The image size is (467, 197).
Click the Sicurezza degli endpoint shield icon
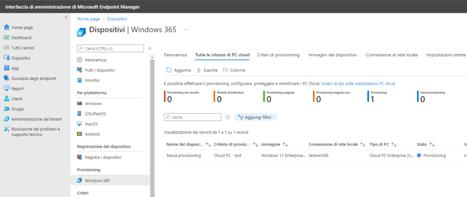coord(6,78)
